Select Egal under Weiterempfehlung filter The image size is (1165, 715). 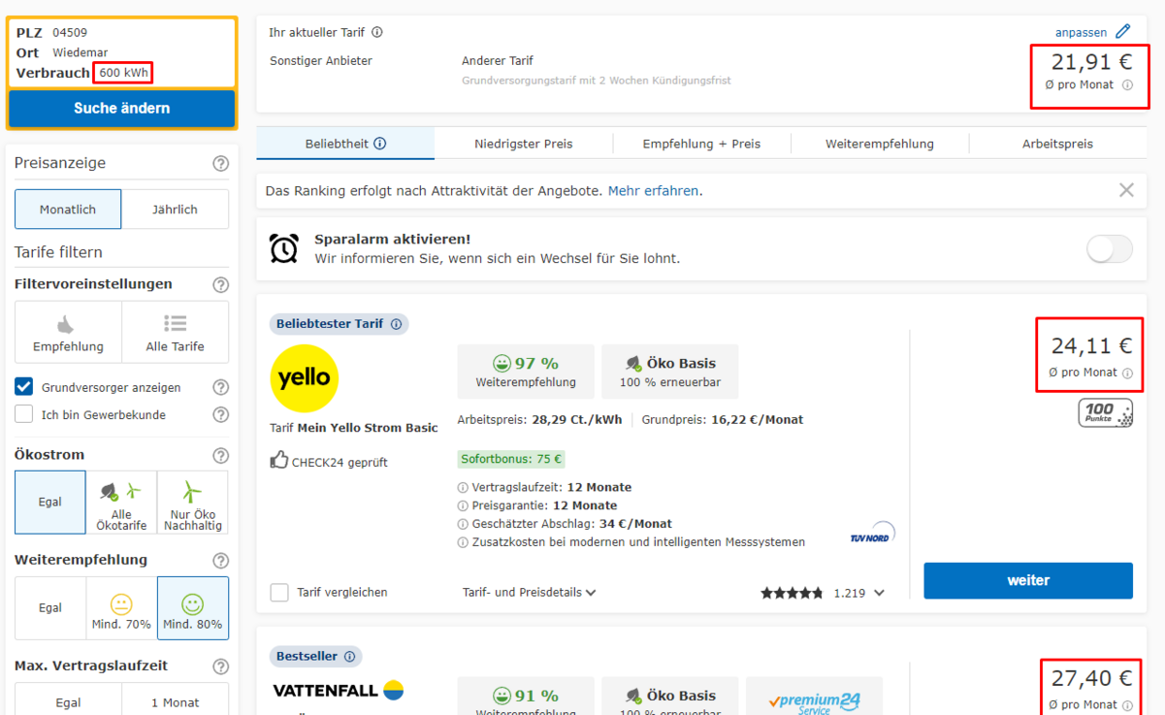[50, 608]
